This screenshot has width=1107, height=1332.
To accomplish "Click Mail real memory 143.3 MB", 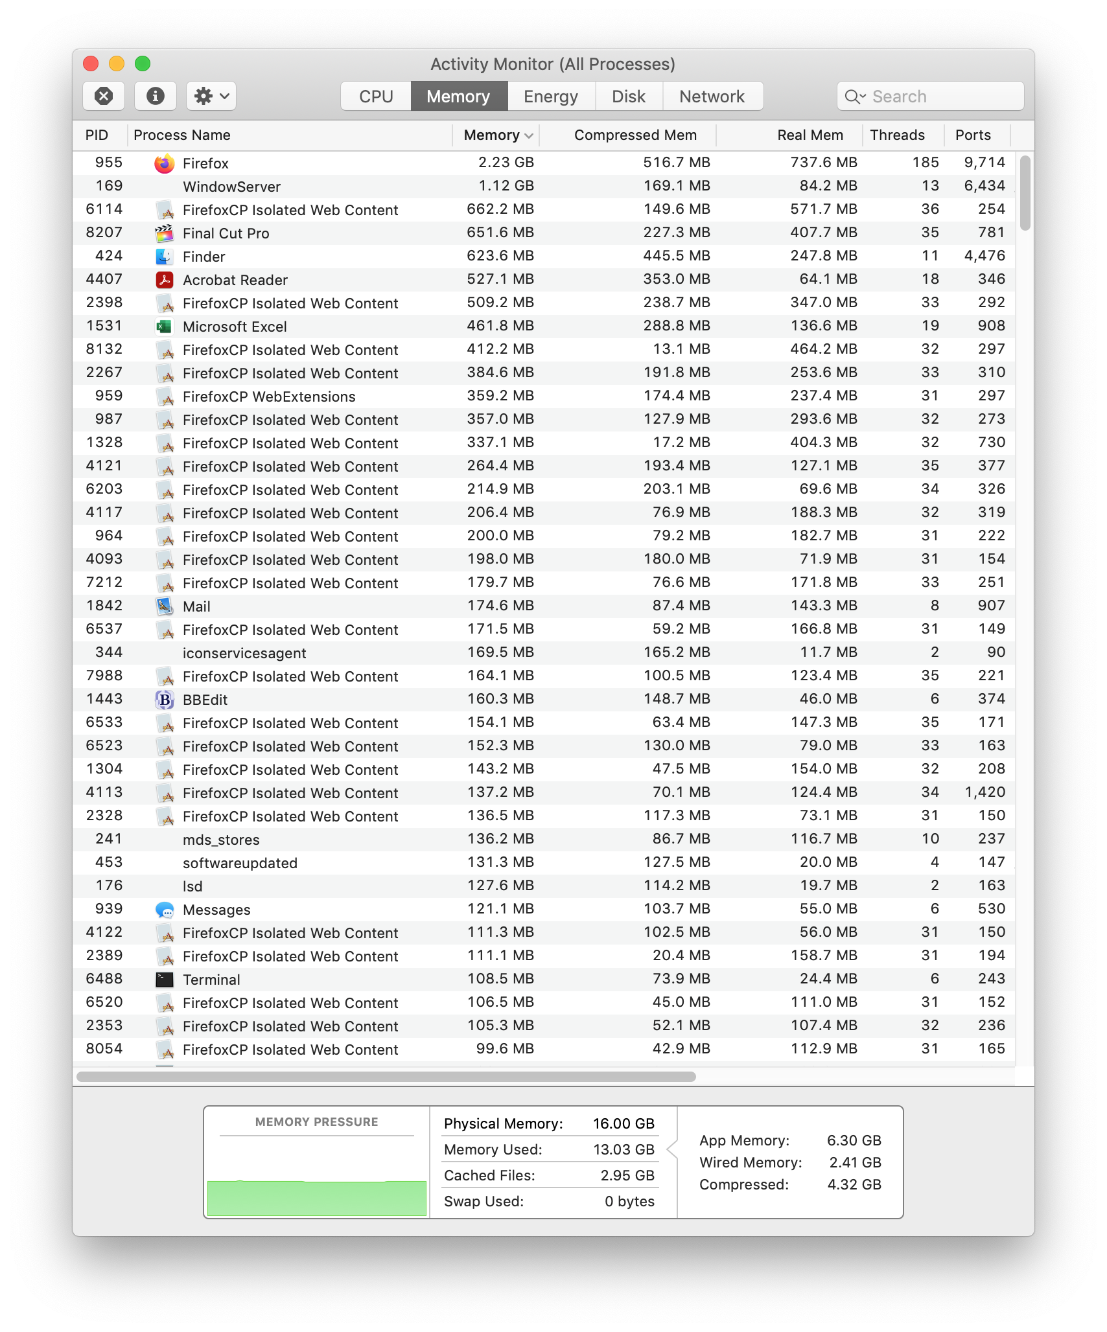I will coord(824,606).
